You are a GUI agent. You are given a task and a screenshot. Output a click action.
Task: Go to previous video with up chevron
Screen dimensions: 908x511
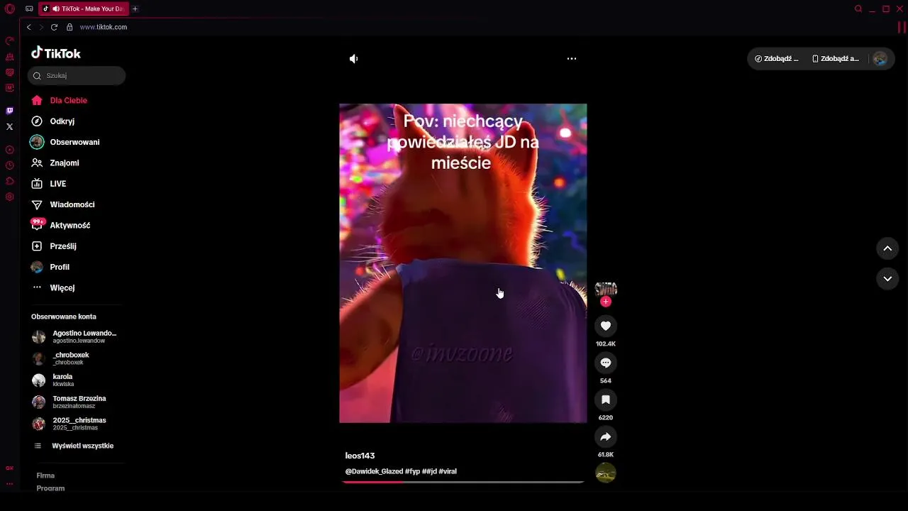pyautogui.click(x=887, y=248)
